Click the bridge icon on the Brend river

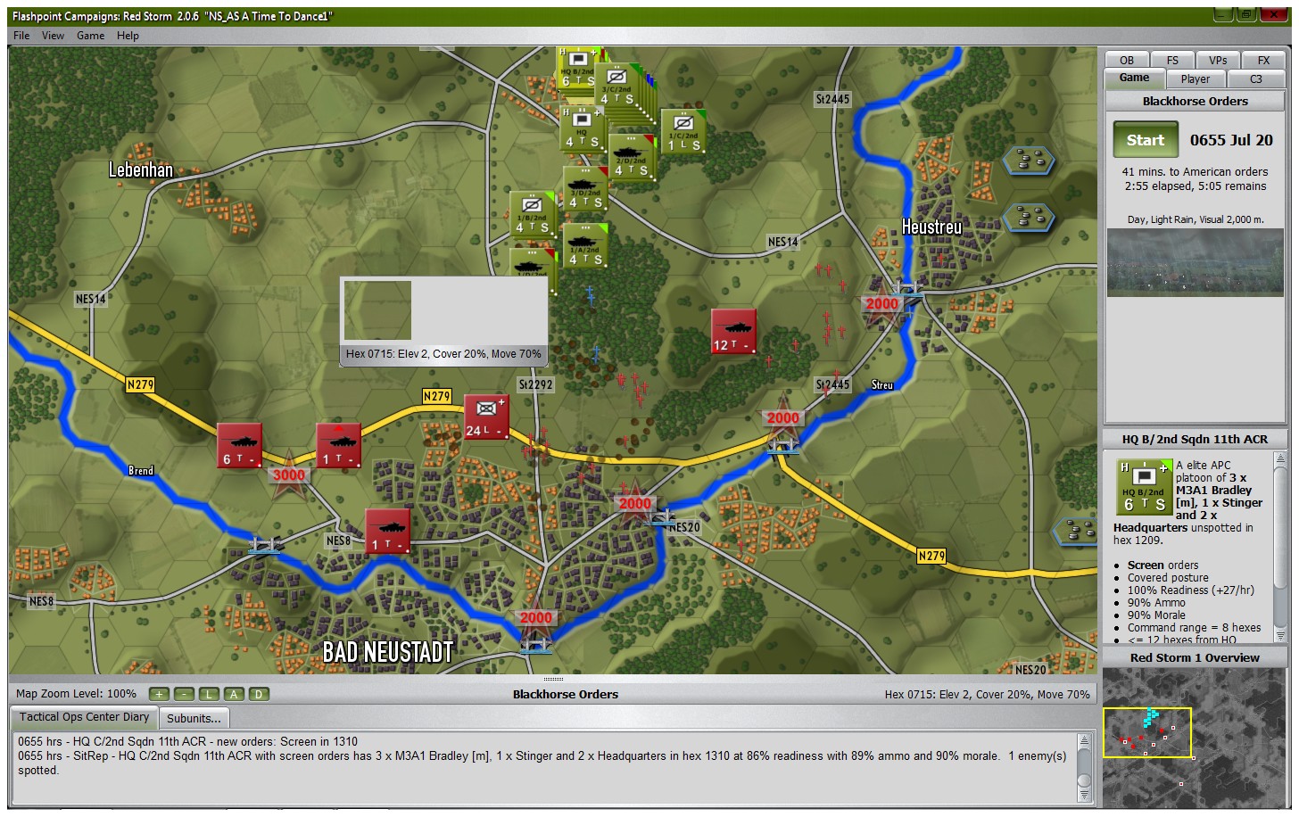coord(265,544)
